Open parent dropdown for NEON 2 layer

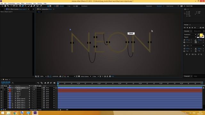pyautogui.click(x=50, y=89)
